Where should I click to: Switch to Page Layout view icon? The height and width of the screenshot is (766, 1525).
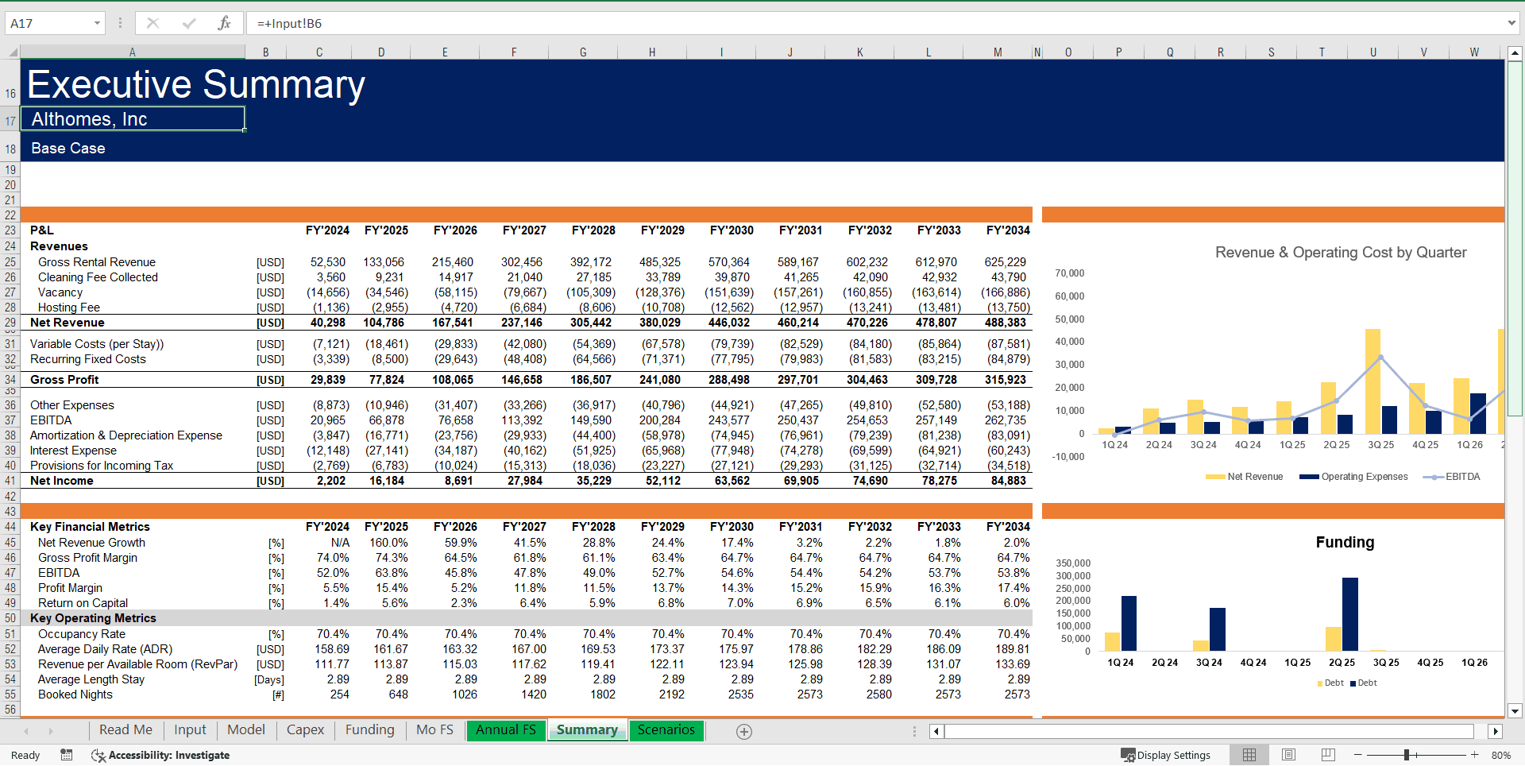point(1288,755)
